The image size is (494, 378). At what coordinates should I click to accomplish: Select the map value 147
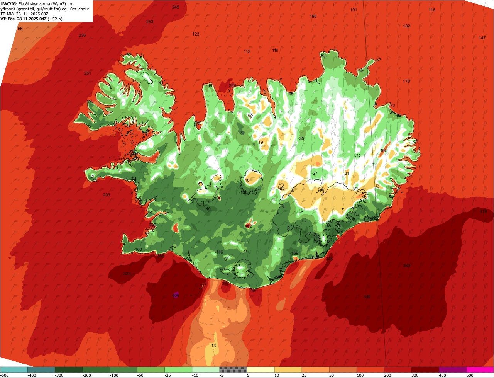(482, 38)
